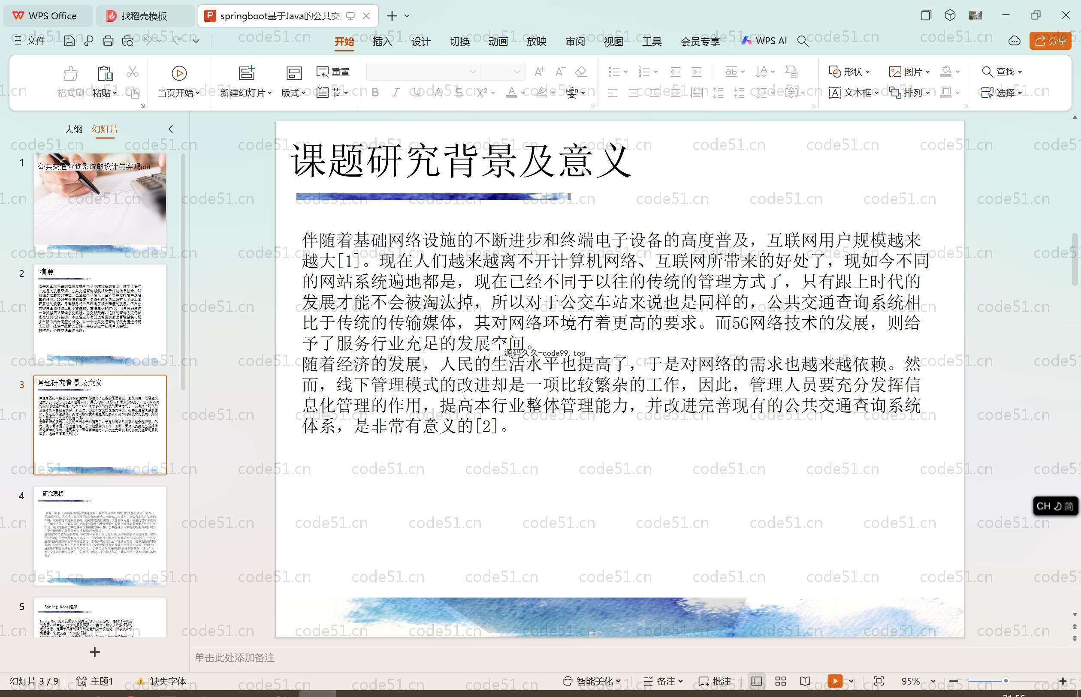Open the font name combo box
This screenshot has height=697, width=1081.
click(423, 72)
